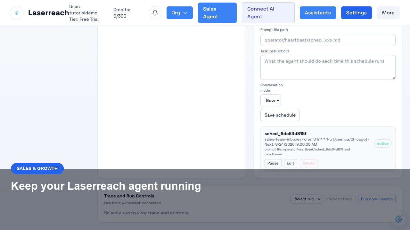Click Refresh trace button

[x=340, y=199]
